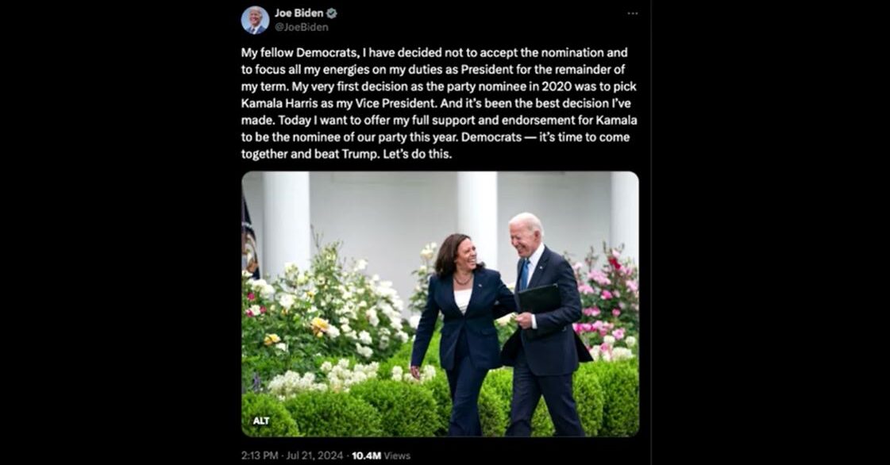Viewport: 890px width, 465px height.
Task: Open the three-dot more options menu
Action: click(x=632, y=13)
